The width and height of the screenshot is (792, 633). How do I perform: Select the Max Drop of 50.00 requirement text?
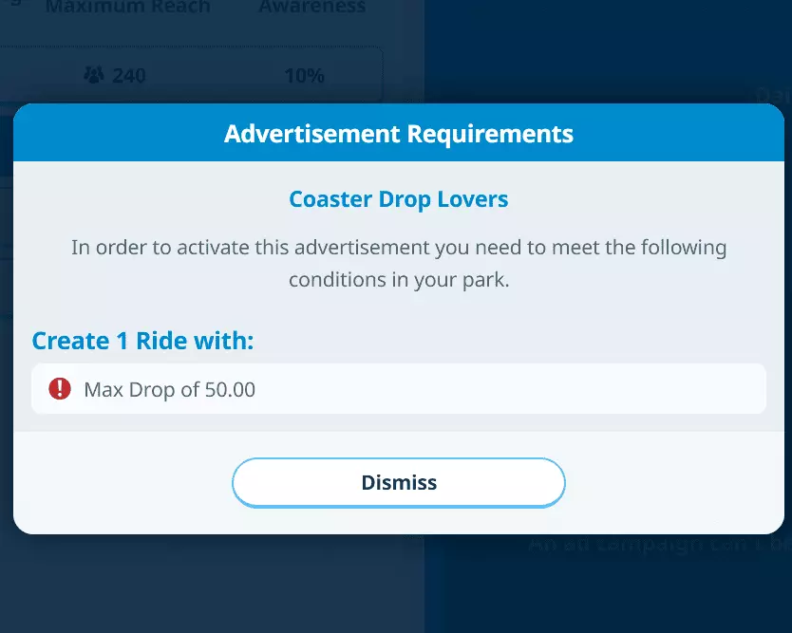[x=170, y=389]
